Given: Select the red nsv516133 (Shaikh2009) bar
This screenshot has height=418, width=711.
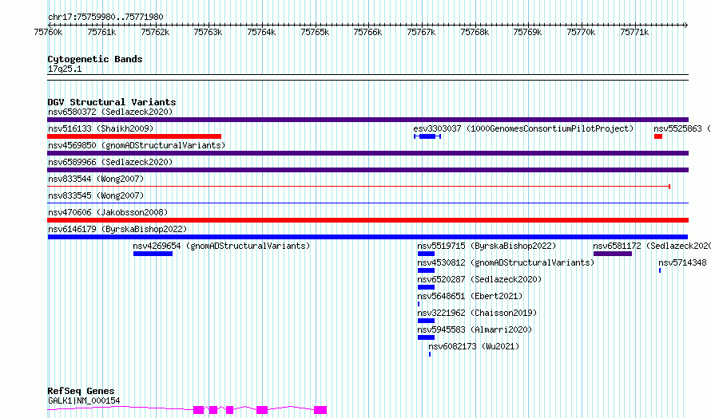Looking at the screenshot, I should point(134,136).
